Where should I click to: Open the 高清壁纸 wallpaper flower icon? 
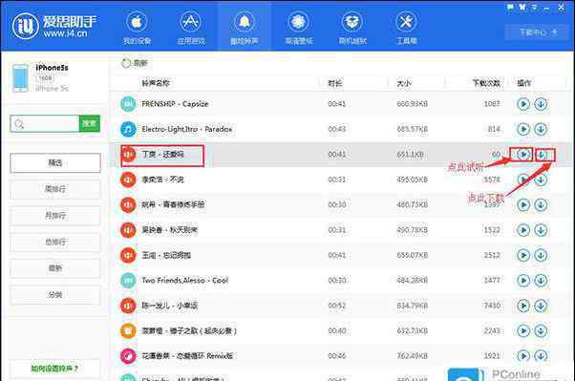299,28
